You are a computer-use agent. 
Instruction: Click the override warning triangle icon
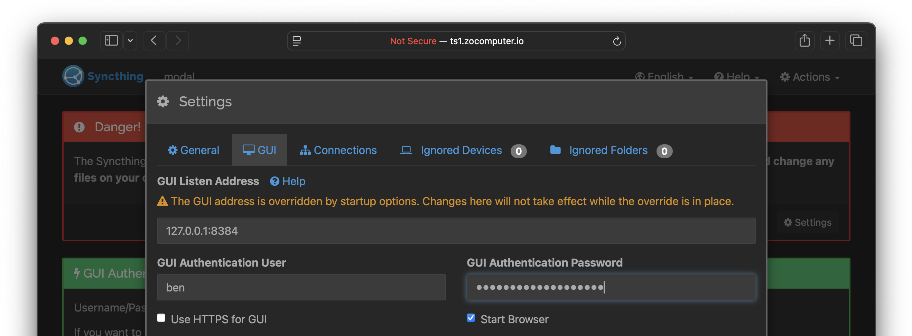162,201
